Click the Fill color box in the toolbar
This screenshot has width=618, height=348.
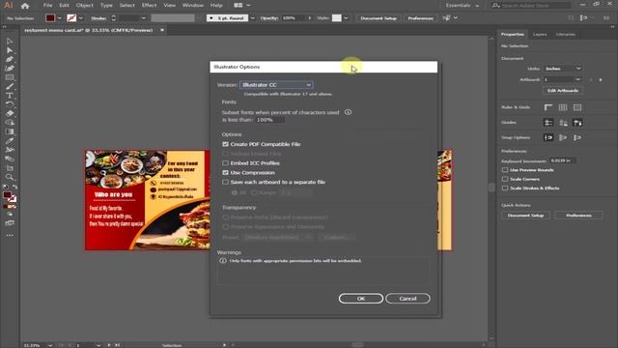pos(7,195)
